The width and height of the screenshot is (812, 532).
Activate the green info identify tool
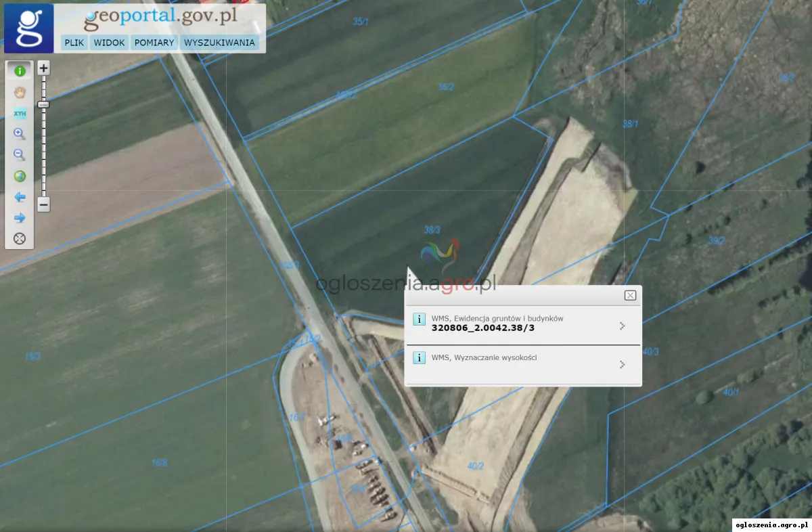20,70
